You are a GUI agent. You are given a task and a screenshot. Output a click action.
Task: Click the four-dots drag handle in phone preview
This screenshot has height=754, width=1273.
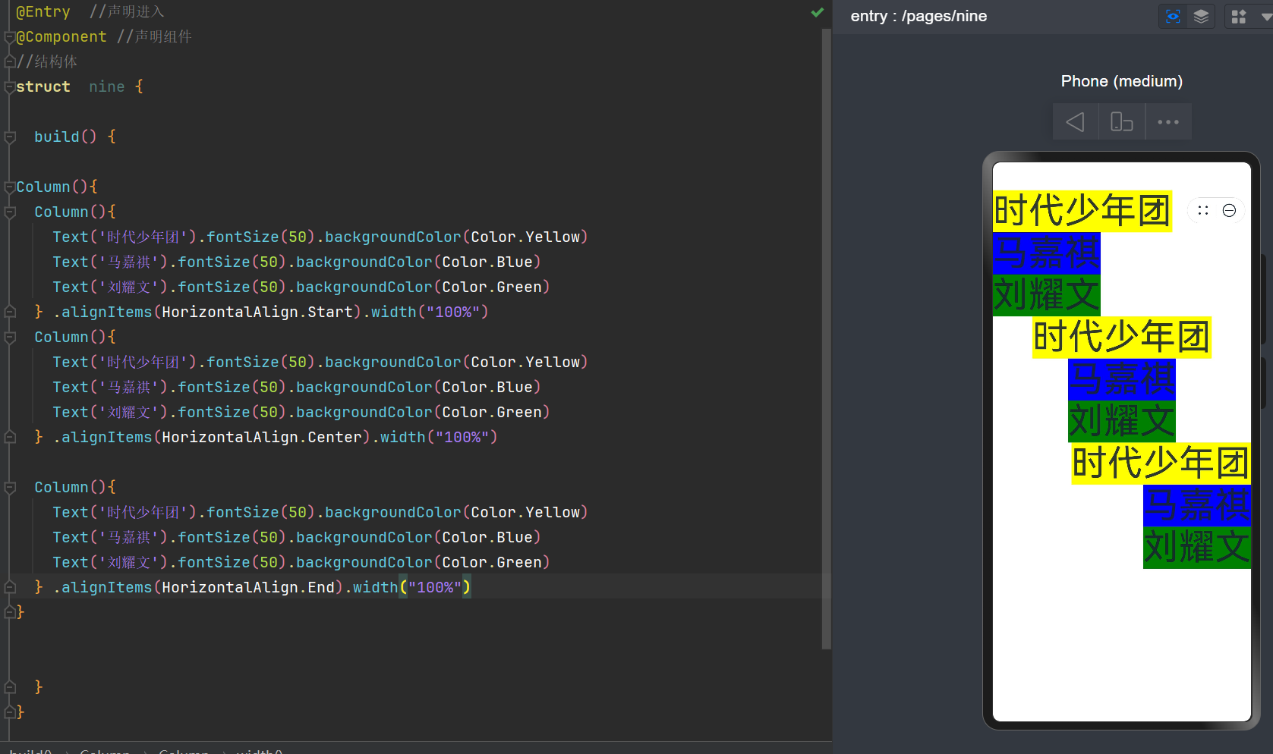tap(1203, 210)
